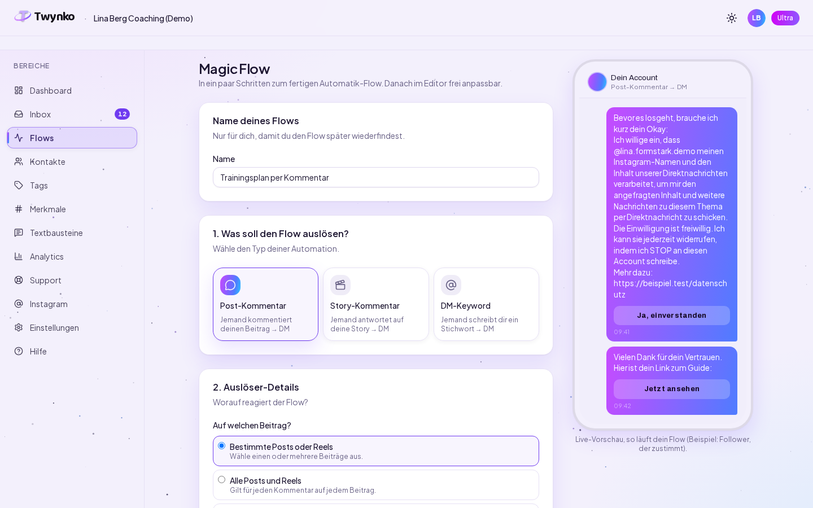Toggle the light/dark theme sun icon
Image resolution: width=813 pixels, height=508 pixels.
732,18
